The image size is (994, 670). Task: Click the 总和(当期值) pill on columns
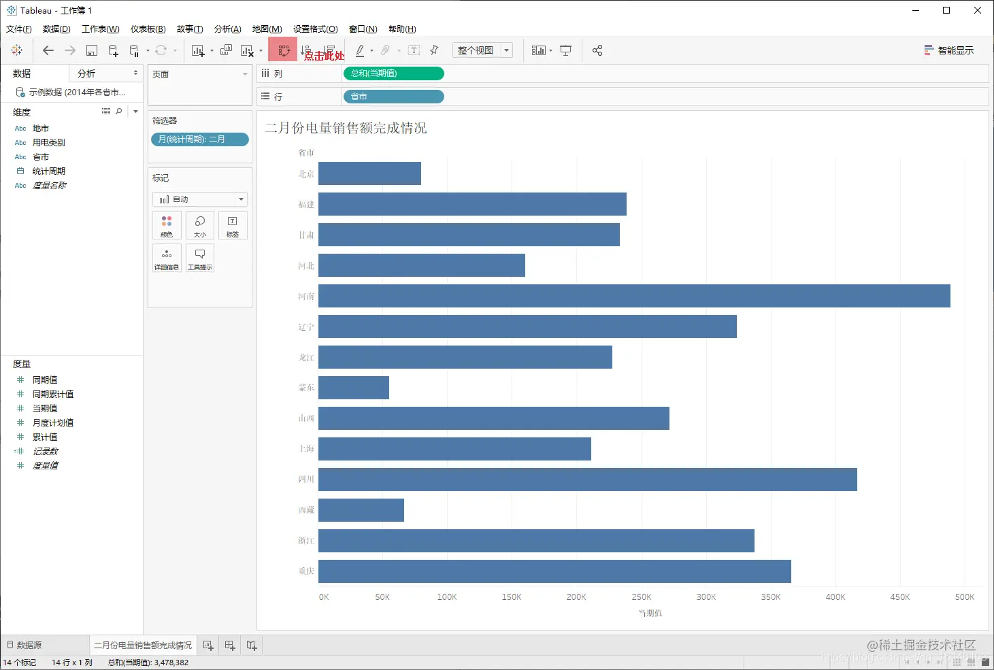[x=394, y=73]
